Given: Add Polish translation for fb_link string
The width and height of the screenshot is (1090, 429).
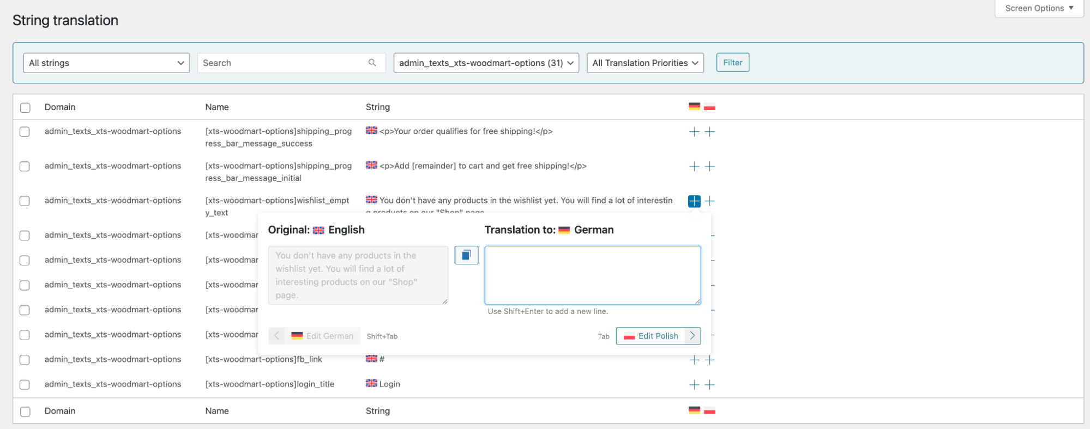Looking at the screenshot, I should pyautogui.click(x=709, y=360).
